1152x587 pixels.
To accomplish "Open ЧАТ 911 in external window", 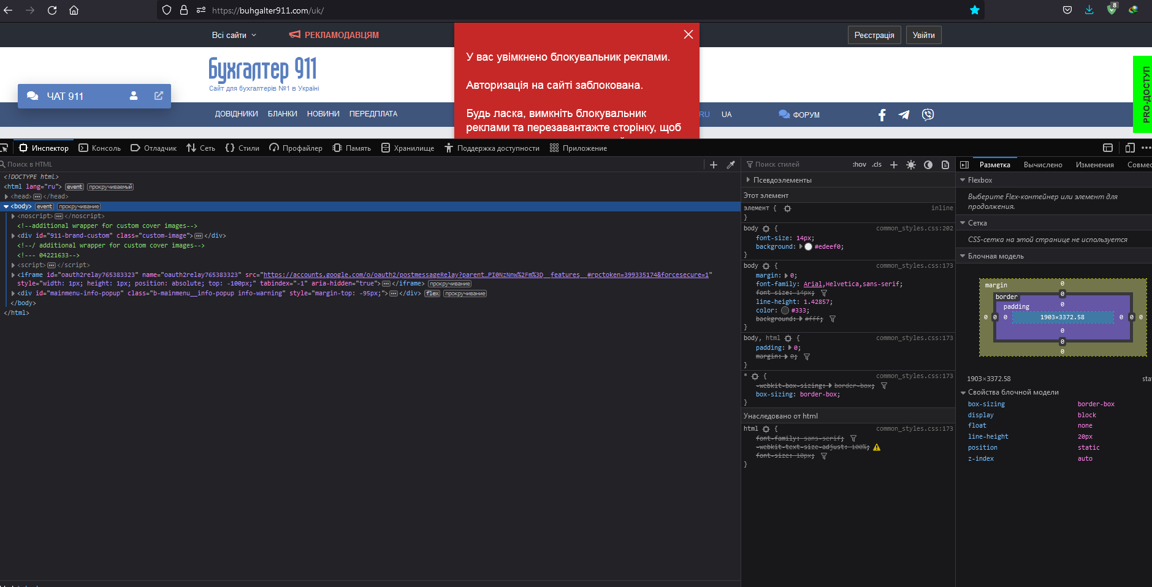I will click(159, 96).
